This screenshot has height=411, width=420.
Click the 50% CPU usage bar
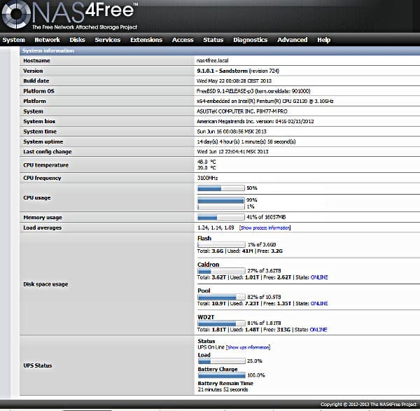tap(221, 188)
